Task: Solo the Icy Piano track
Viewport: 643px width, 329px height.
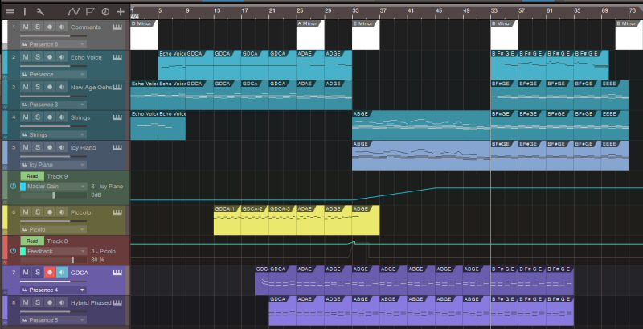Action: point(37,147)
